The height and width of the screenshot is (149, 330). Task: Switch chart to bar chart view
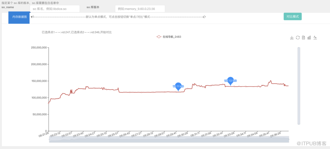click(x=309, y=38)
